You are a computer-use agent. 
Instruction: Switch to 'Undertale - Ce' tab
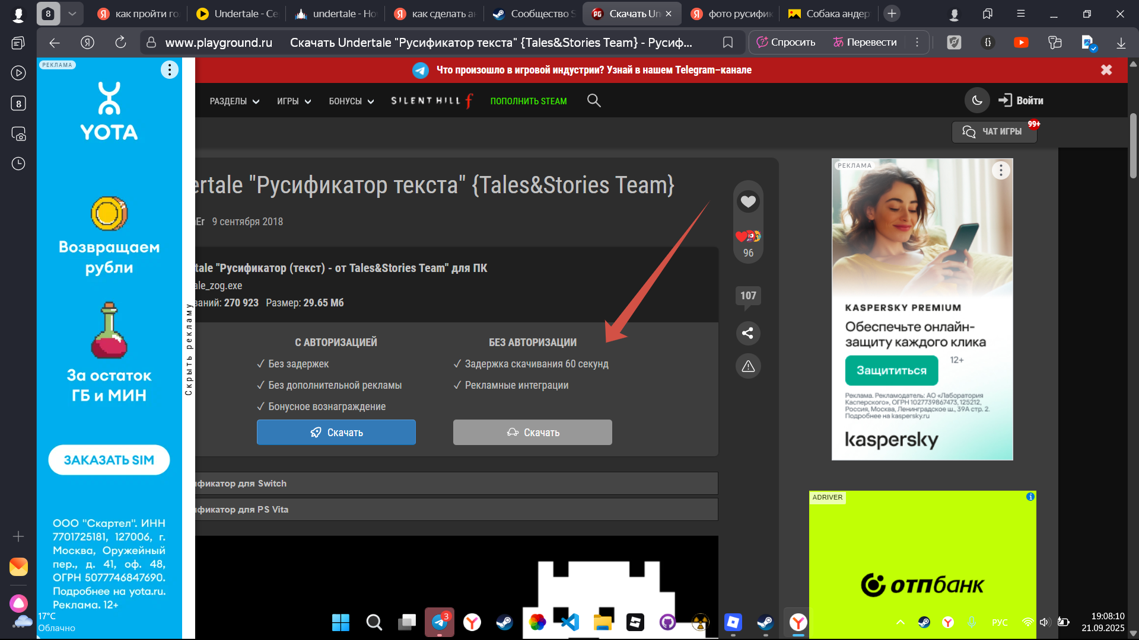(237, 14)
